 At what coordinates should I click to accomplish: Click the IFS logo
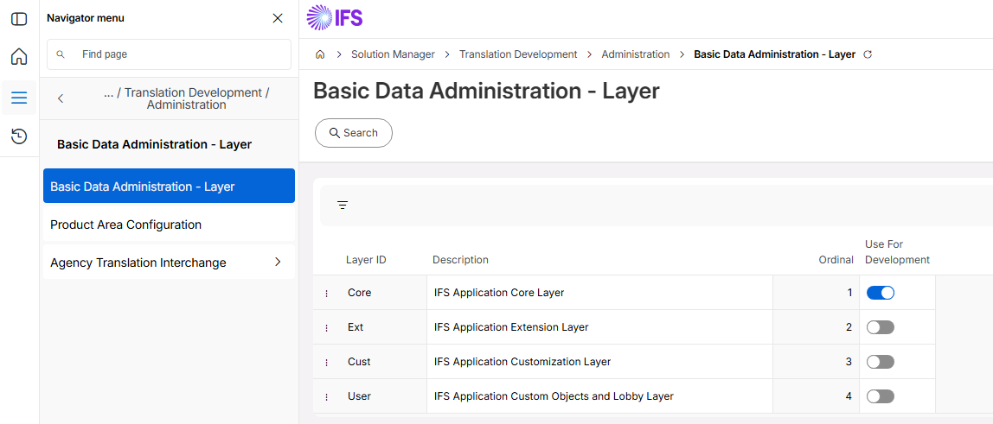335,17
